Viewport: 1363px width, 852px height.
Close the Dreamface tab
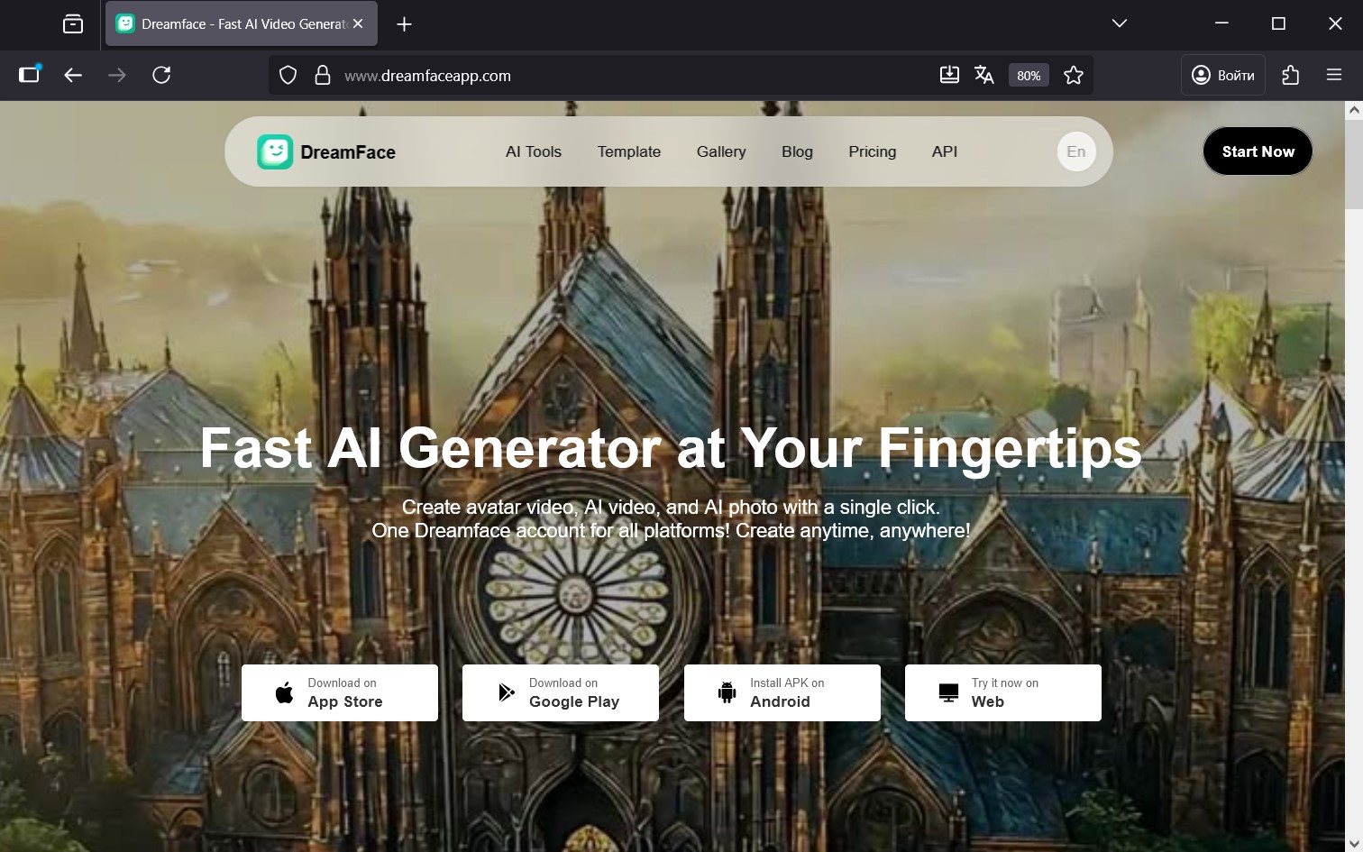358,24
